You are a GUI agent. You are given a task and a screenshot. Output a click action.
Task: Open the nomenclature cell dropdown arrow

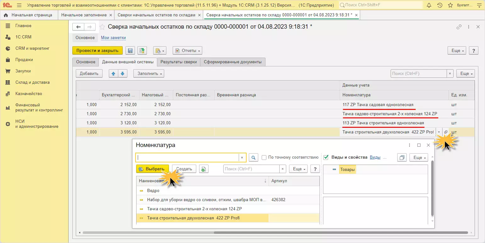point(439,132)
